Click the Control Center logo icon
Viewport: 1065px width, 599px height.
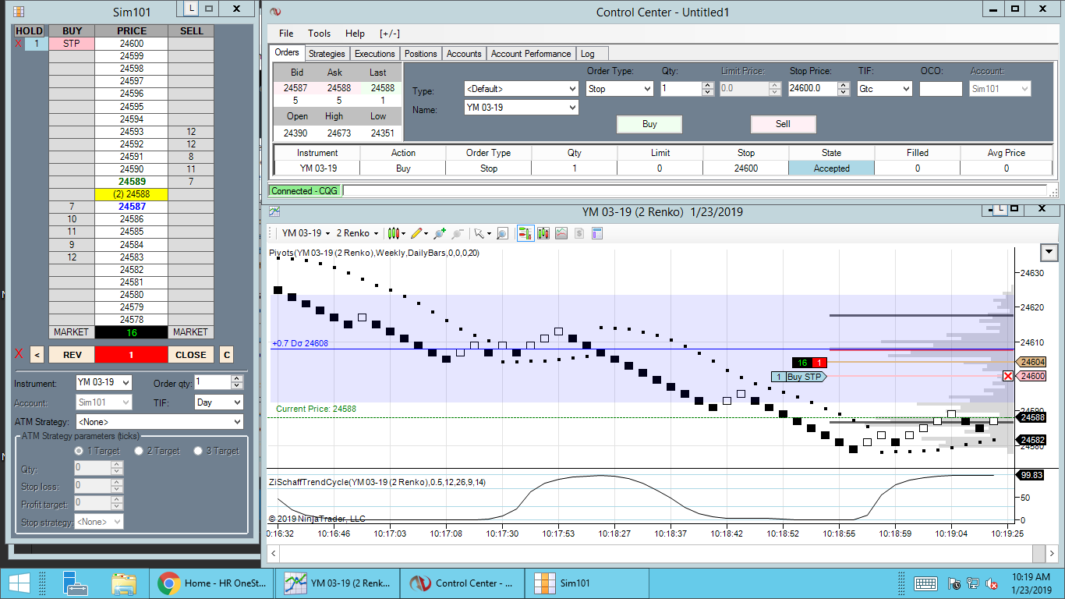274,12
